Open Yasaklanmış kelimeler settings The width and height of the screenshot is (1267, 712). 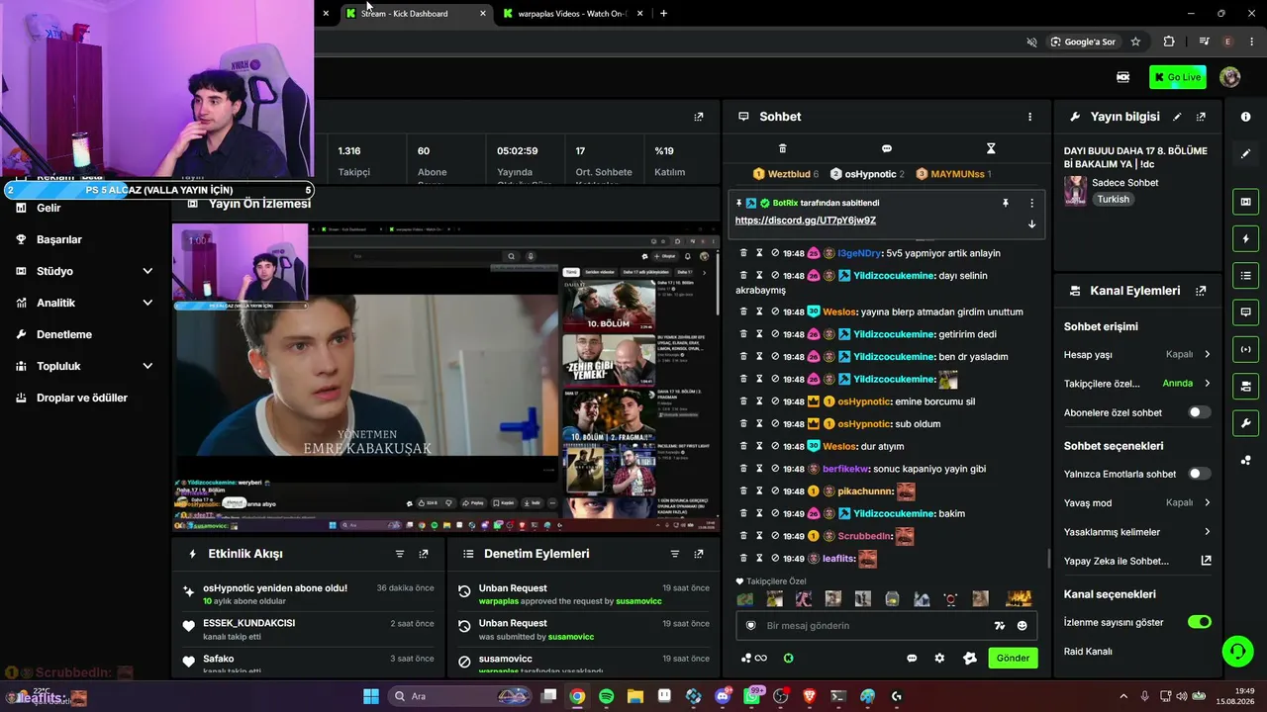click(x=1137, y=532)
